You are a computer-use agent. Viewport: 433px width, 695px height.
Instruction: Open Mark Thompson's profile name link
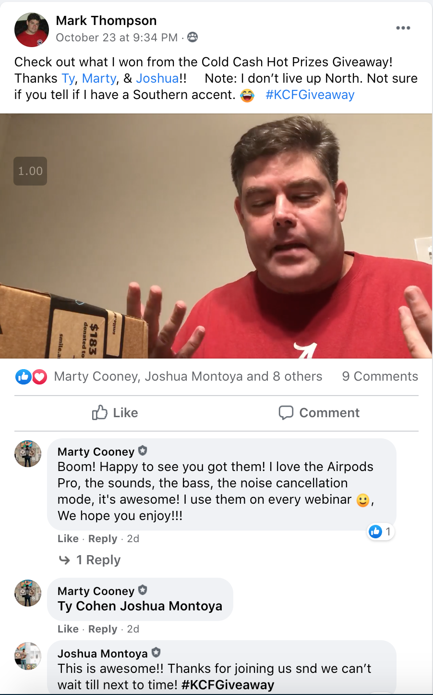click(106, 21)
